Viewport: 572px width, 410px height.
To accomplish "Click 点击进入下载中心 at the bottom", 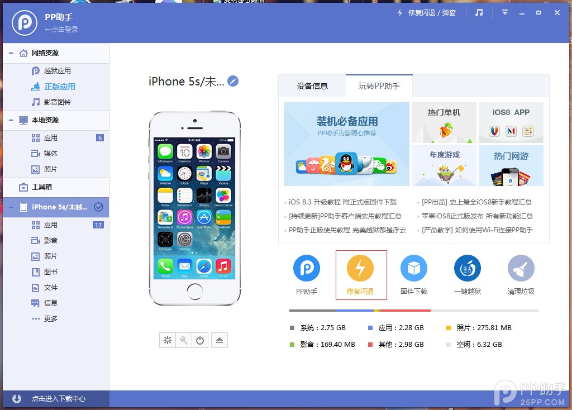I will [x=58, y=399].
